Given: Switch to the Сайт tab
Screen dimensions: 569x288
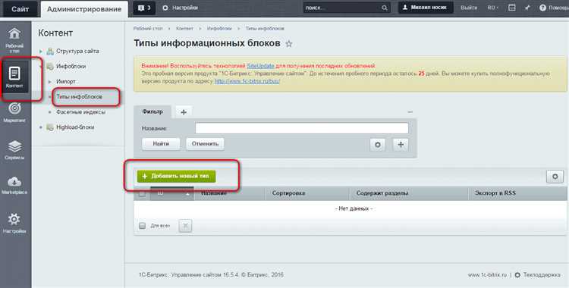Looking at the screenshot, I should [x=20, y=9].
